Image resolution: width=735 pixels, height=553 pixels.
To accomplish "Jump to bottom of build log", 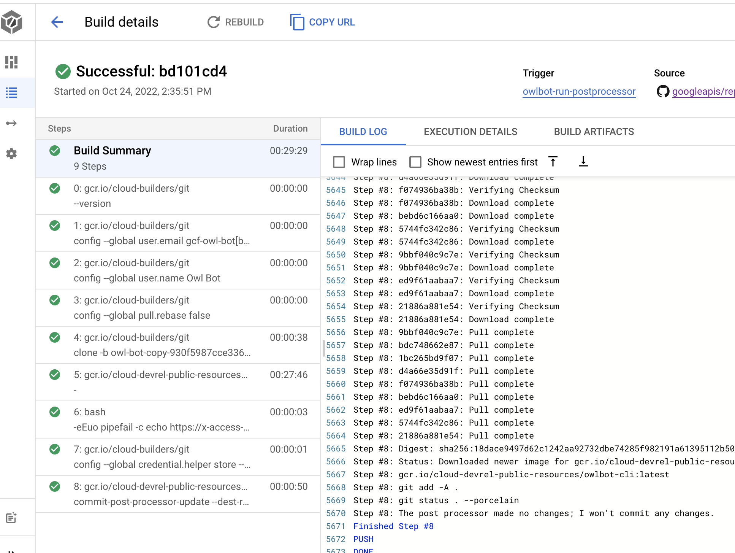I will click(x=583, y=162).
